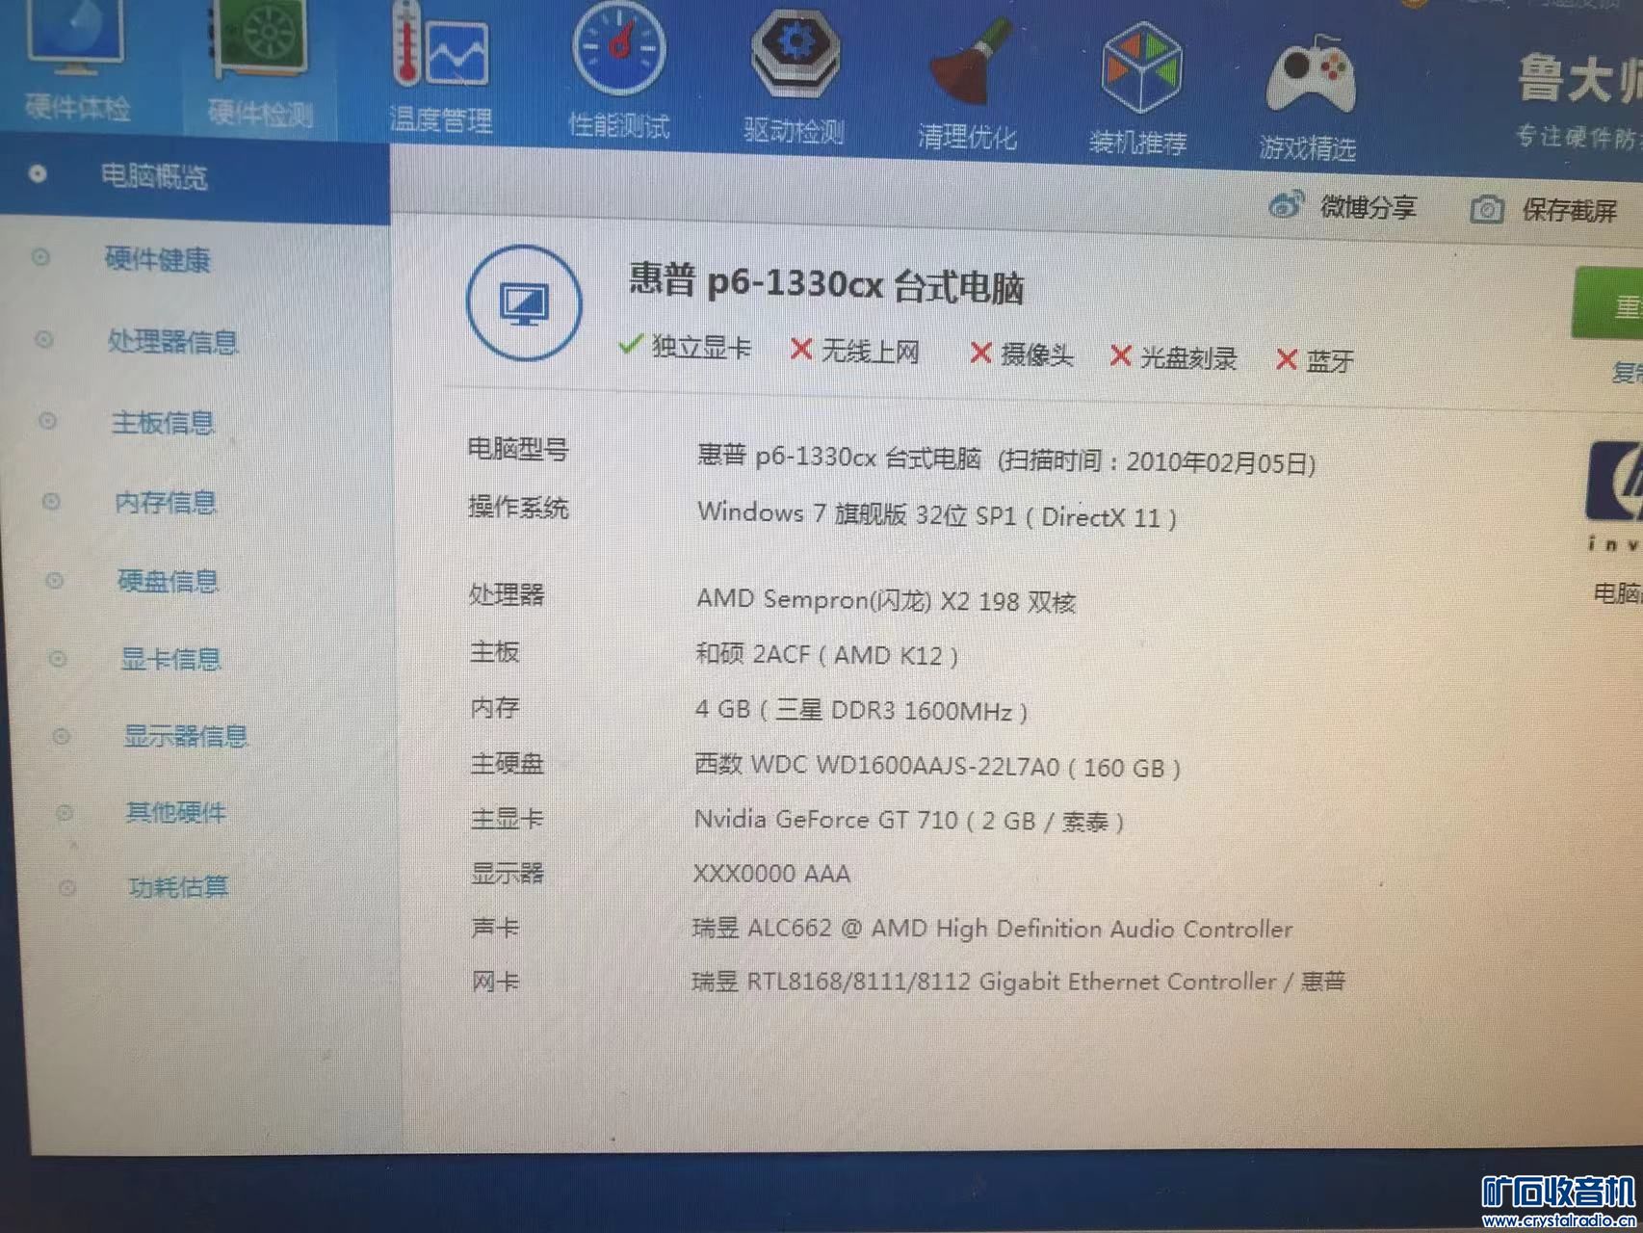Screen dimensions: 1643x1233
Task: Select 内存信息 in the sidebar
Action: coord(166,503)
